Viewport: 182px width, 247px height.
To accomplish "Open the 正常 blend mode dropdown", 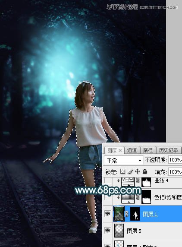I will pyautogui.click(x=124, y=161).
